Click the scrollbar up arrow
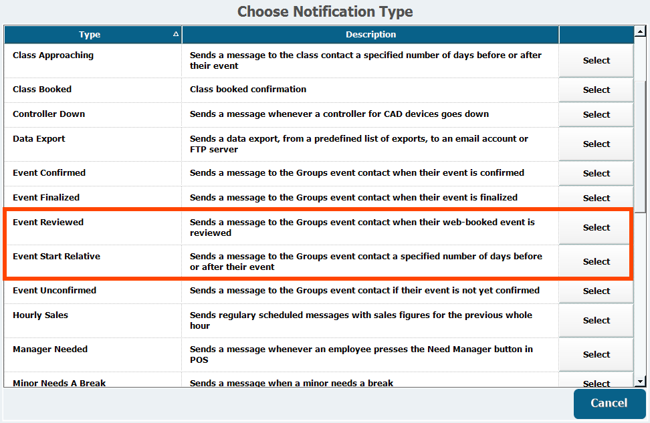The image size is (650, 423). [640, 31]
